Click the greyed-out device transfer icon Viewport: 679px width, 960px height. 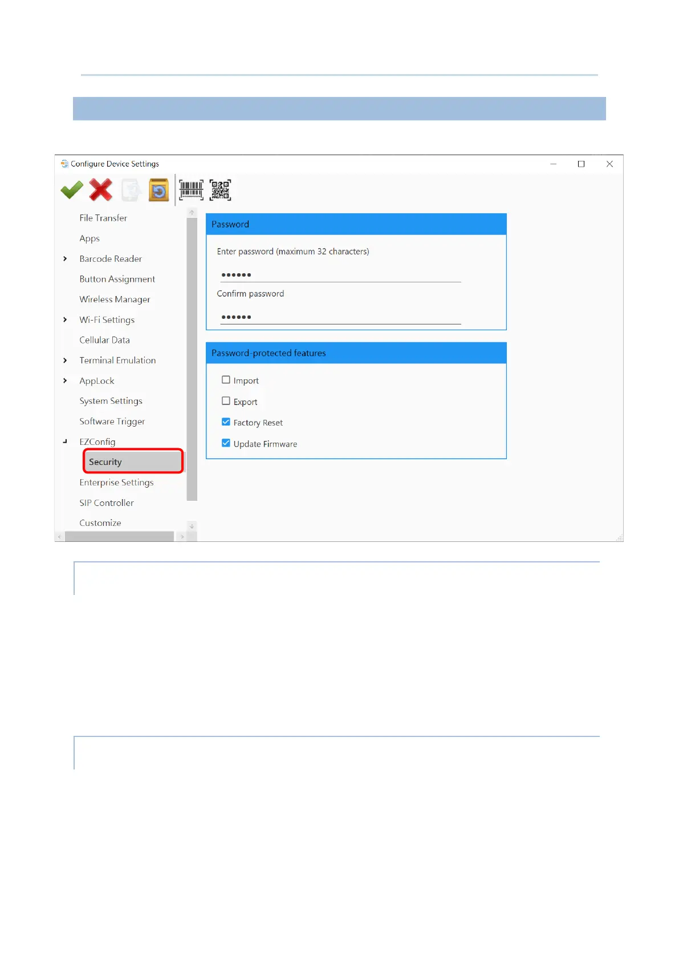click(131, 190)
